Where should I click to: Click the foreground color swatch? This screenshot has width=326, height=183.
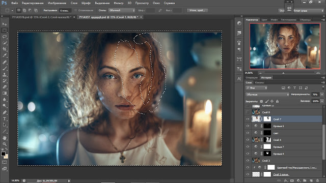coord(3,154)
